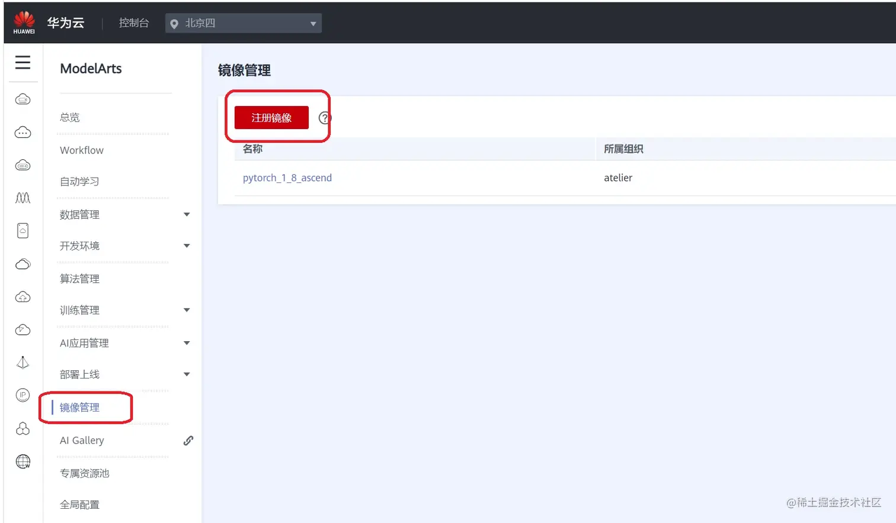896x523 pixels.
Task: Go to 控制台 console link
Action: click(x=134, y=23)
